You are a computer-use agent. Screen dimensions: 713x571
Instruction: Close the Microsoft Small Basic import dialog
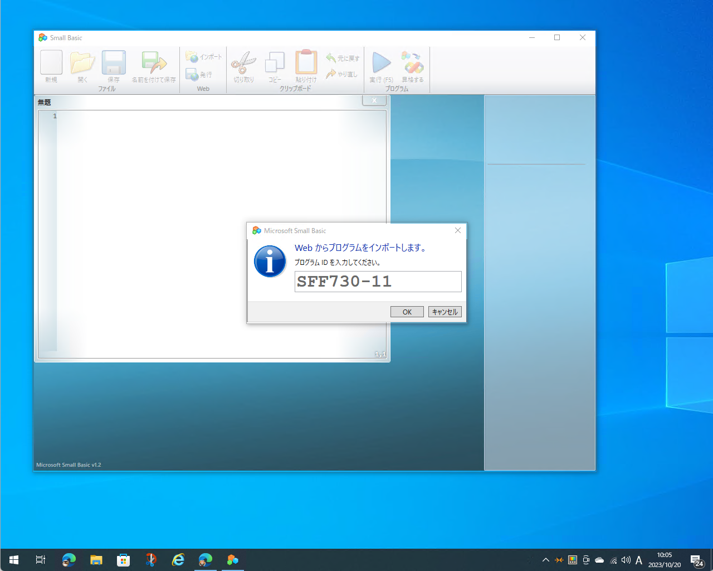[458, 230]
